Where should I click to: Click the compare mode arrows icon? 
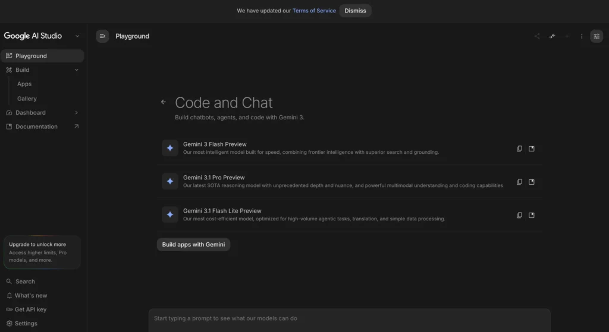pyautogui.click(x=552, y=36)
